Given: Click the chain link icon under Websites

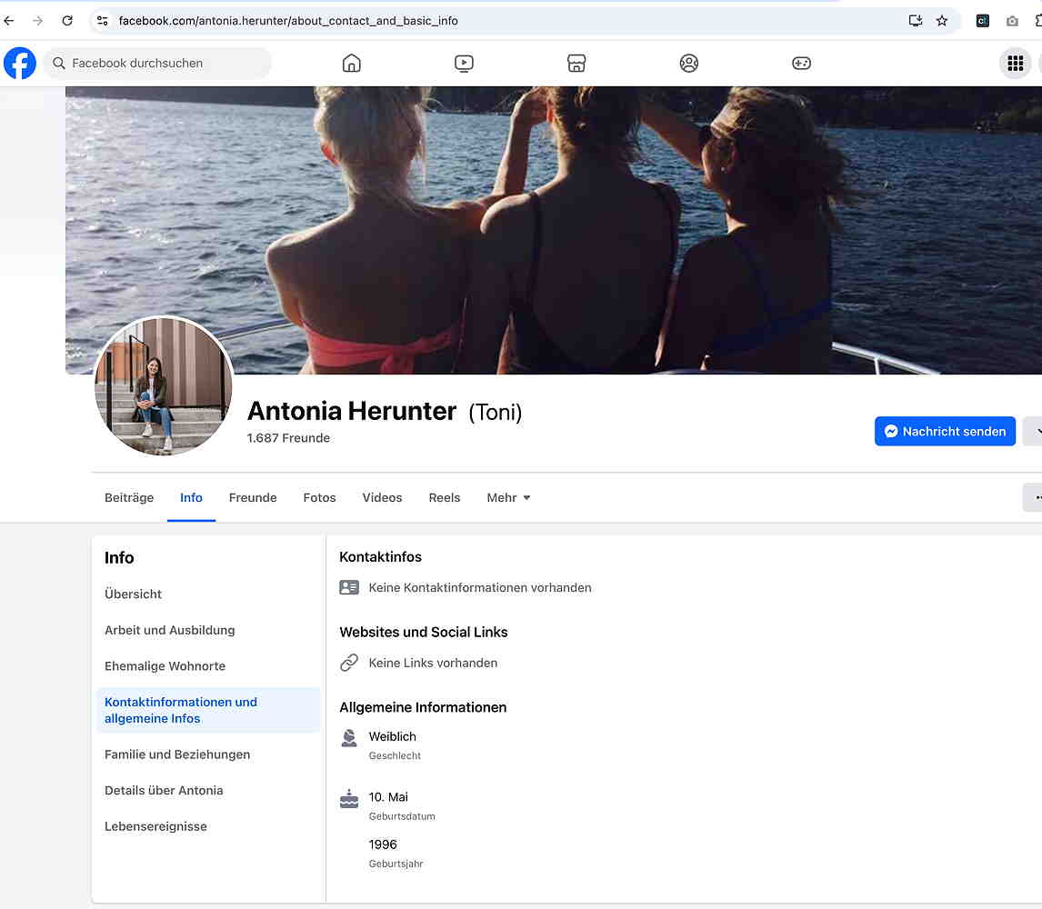Looking at the screenshot, I should (349, 663).
